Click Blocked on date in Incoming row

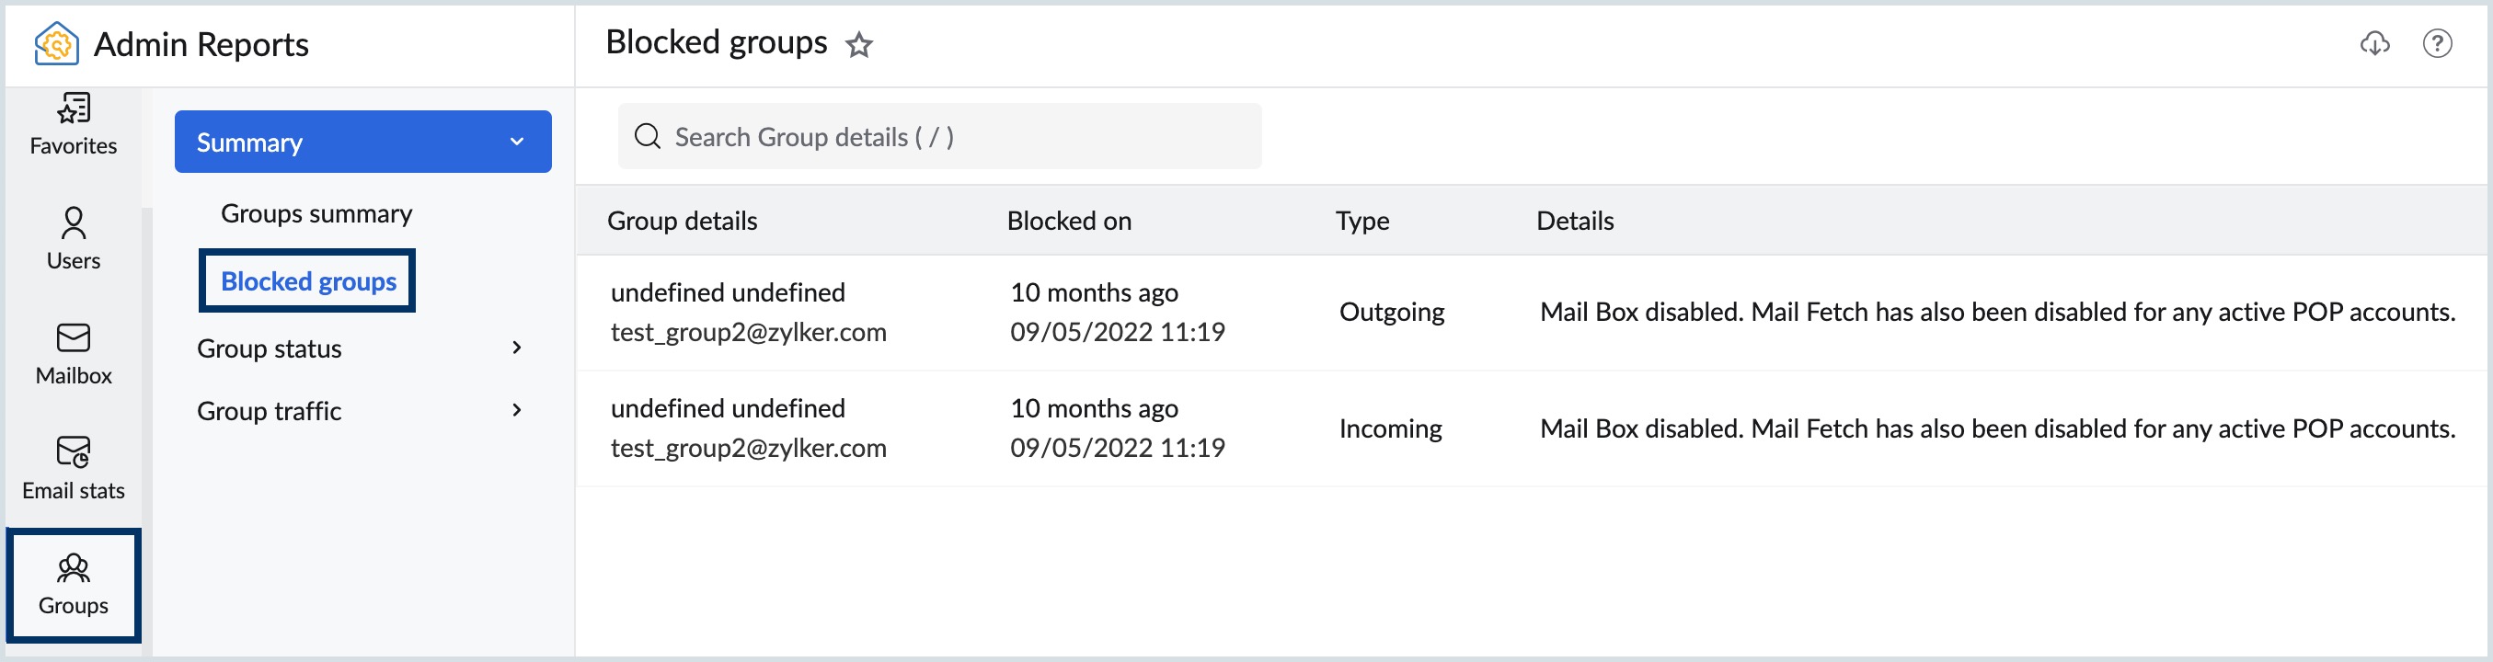[x=1117, y=448]
